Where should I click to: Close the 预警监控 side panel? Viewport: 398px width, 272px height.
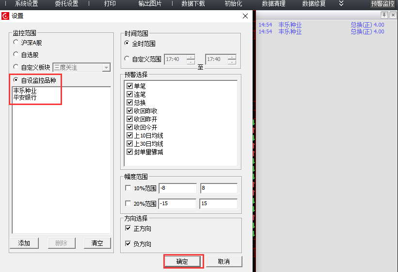pyautogui.click(x=393, y=15)
